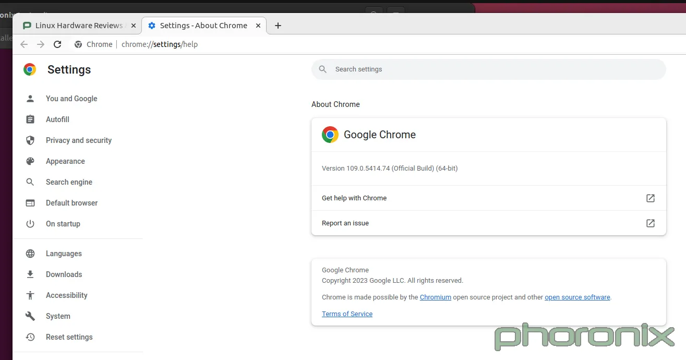
Task: Click the browser Back arrow
Action: pos(24,44)
